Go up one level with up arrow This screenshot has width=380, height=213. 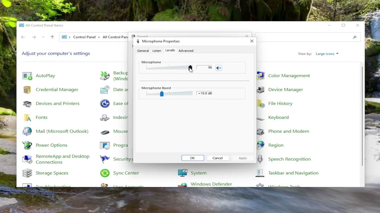click(x=52, y=37)
